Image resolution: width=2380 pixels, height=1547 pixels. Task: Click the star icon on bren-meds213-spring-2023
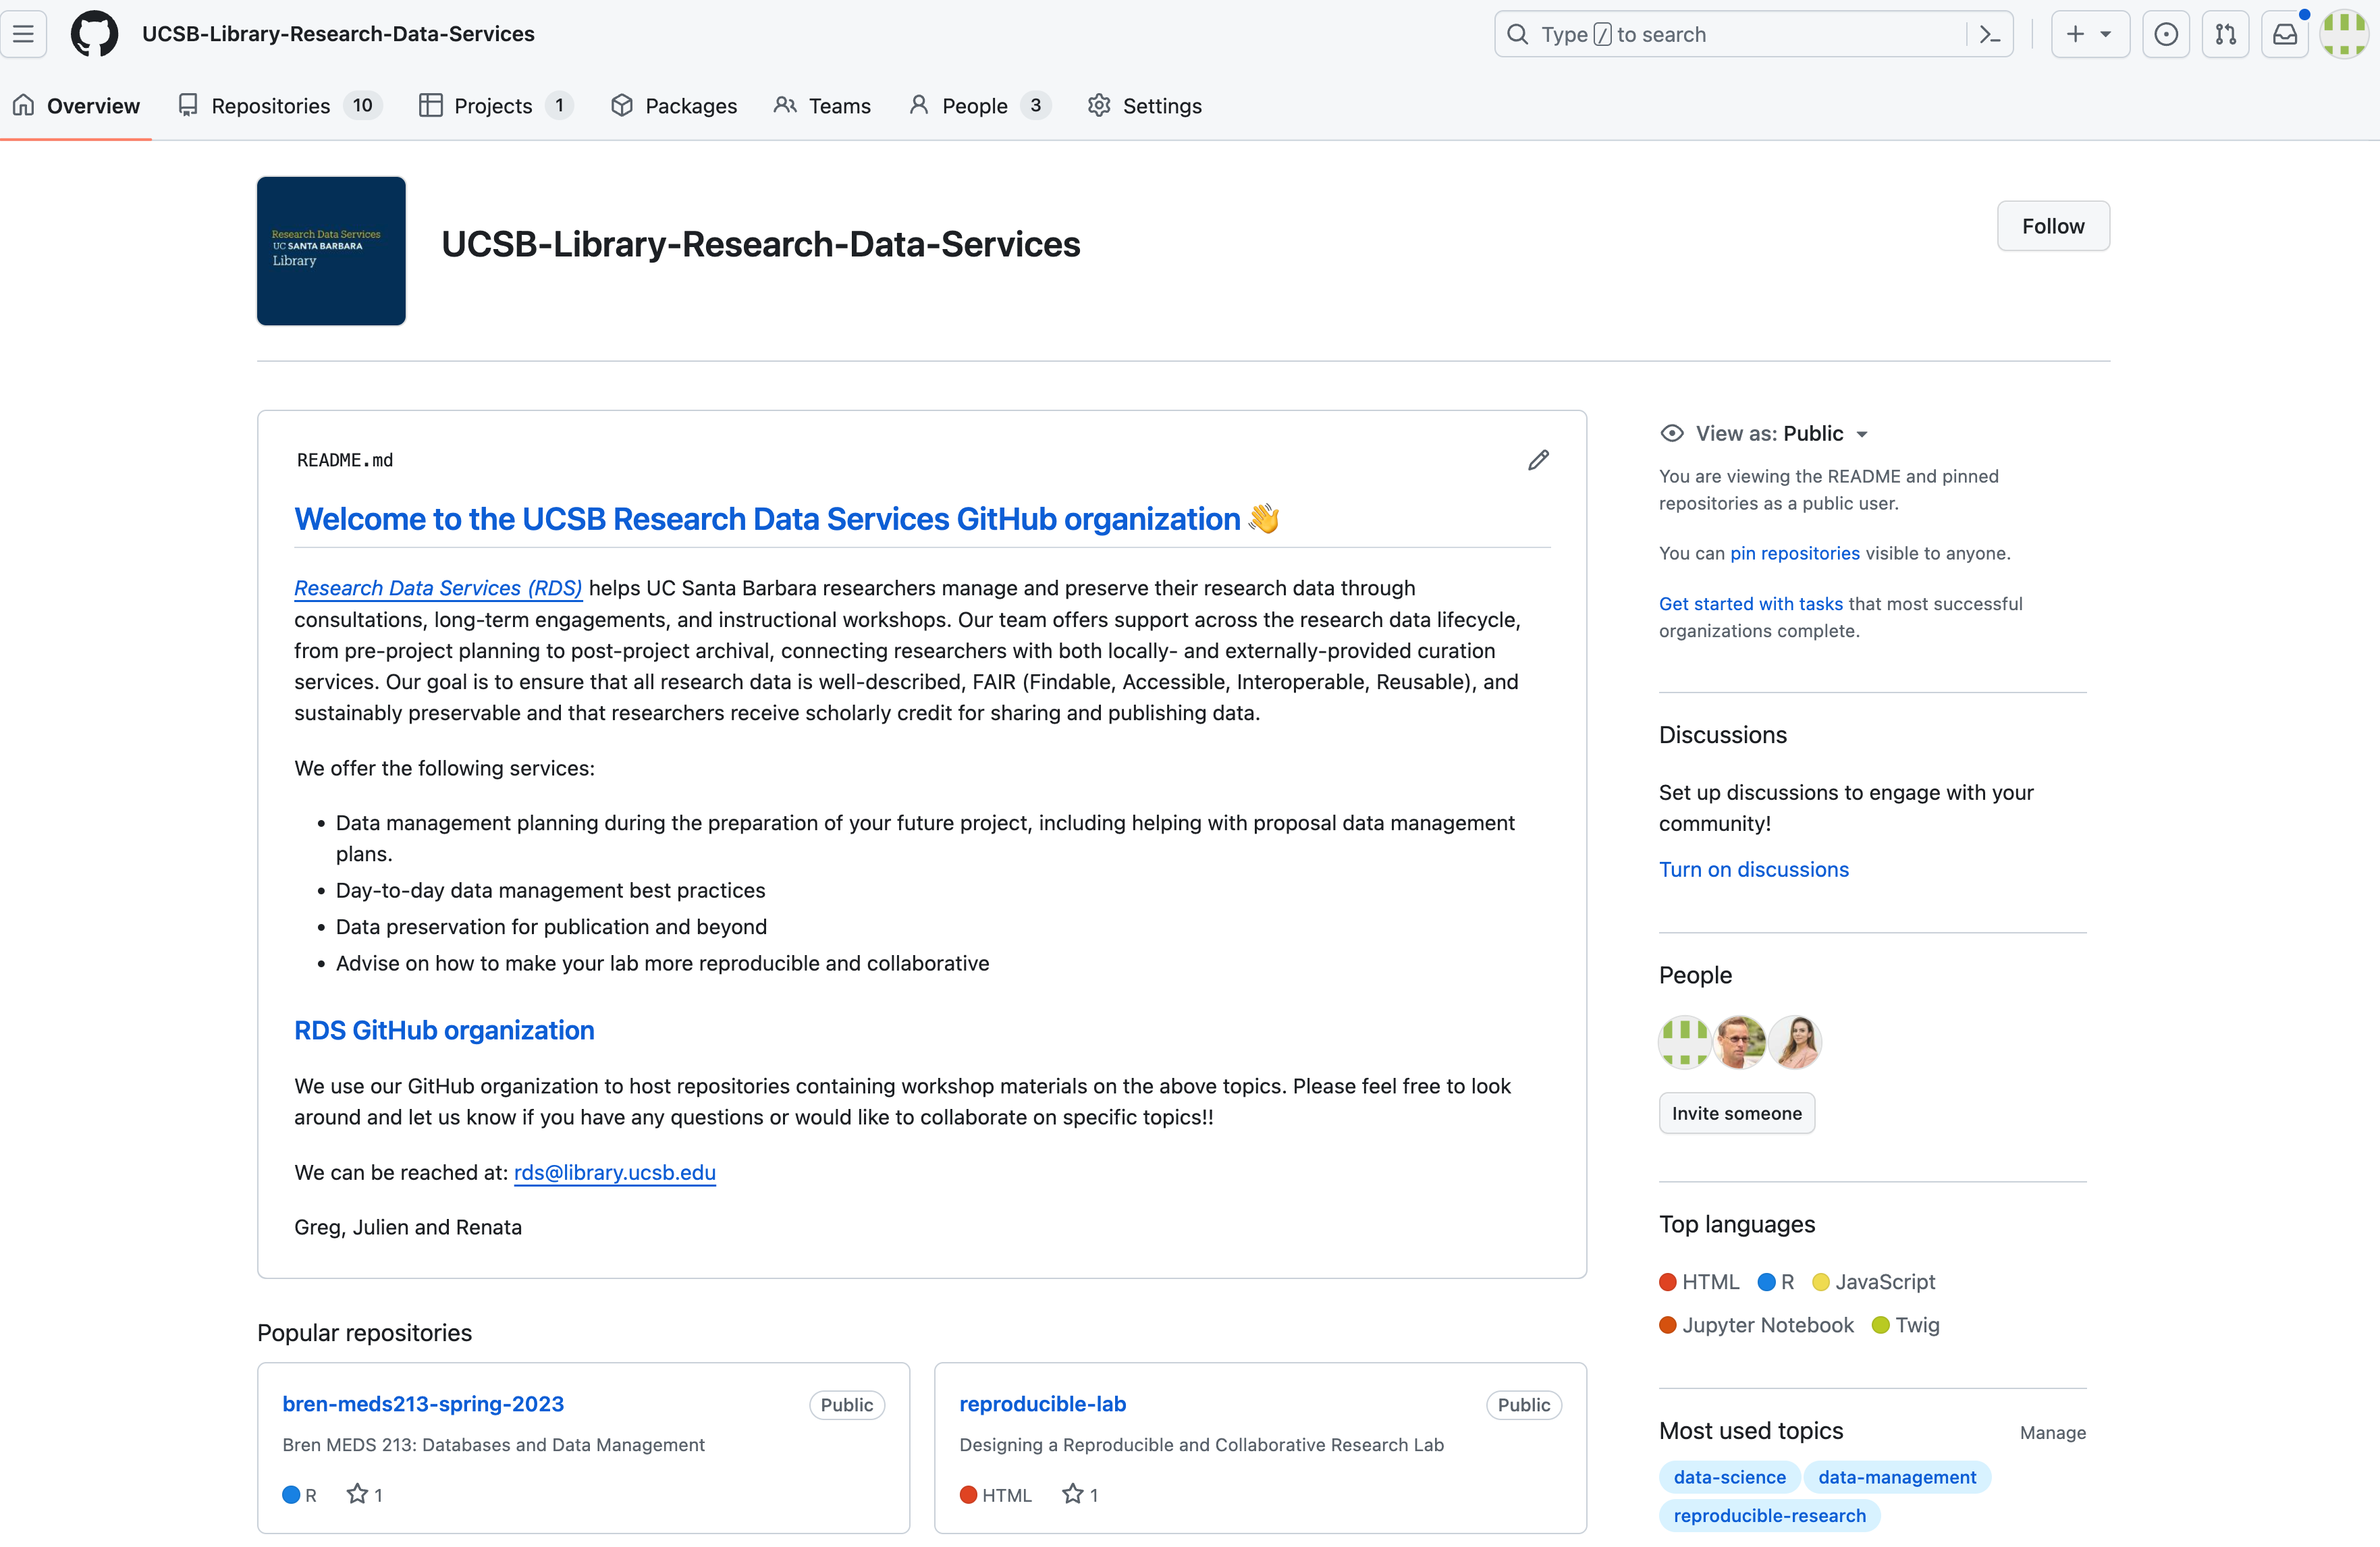[x=357, y=1494]
